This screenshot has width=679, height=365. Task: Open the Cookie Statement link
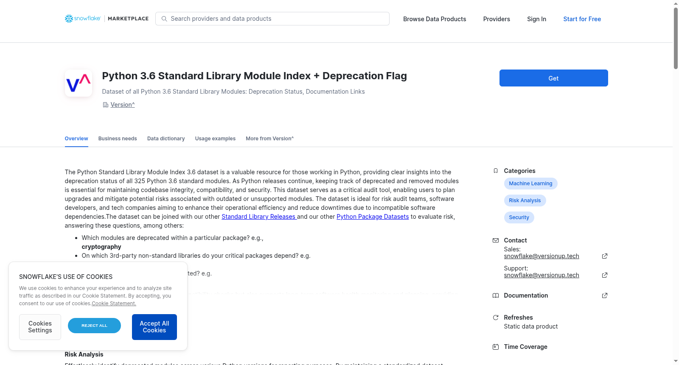pyautogui.click(x=114, y=304)
